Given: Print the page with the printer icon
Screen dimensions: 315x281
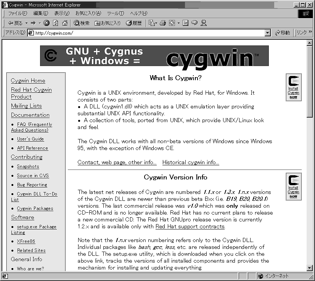Looking at the screenshot, I should coord(163,23).
